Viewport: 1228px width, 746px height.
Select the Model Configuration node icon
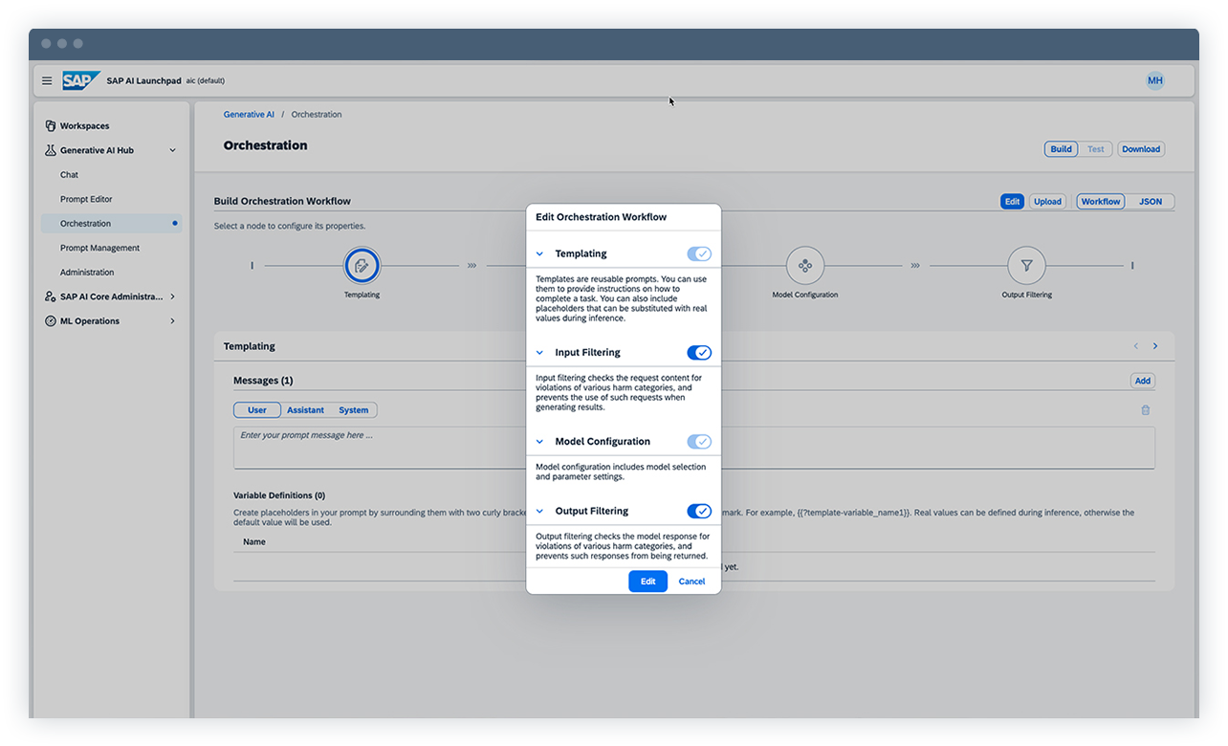click(805, 266)
